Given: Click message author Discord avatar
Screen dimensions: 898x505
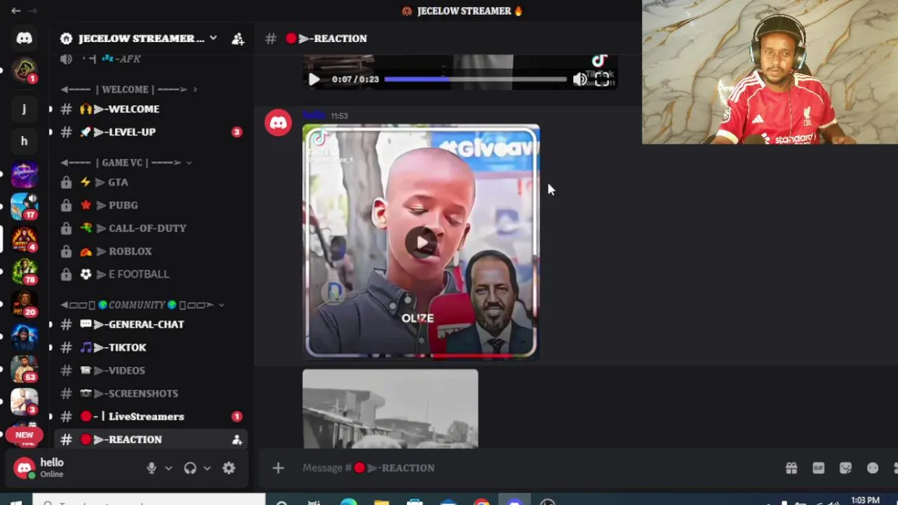Looking at the screenshot, I should pos(279,123).
